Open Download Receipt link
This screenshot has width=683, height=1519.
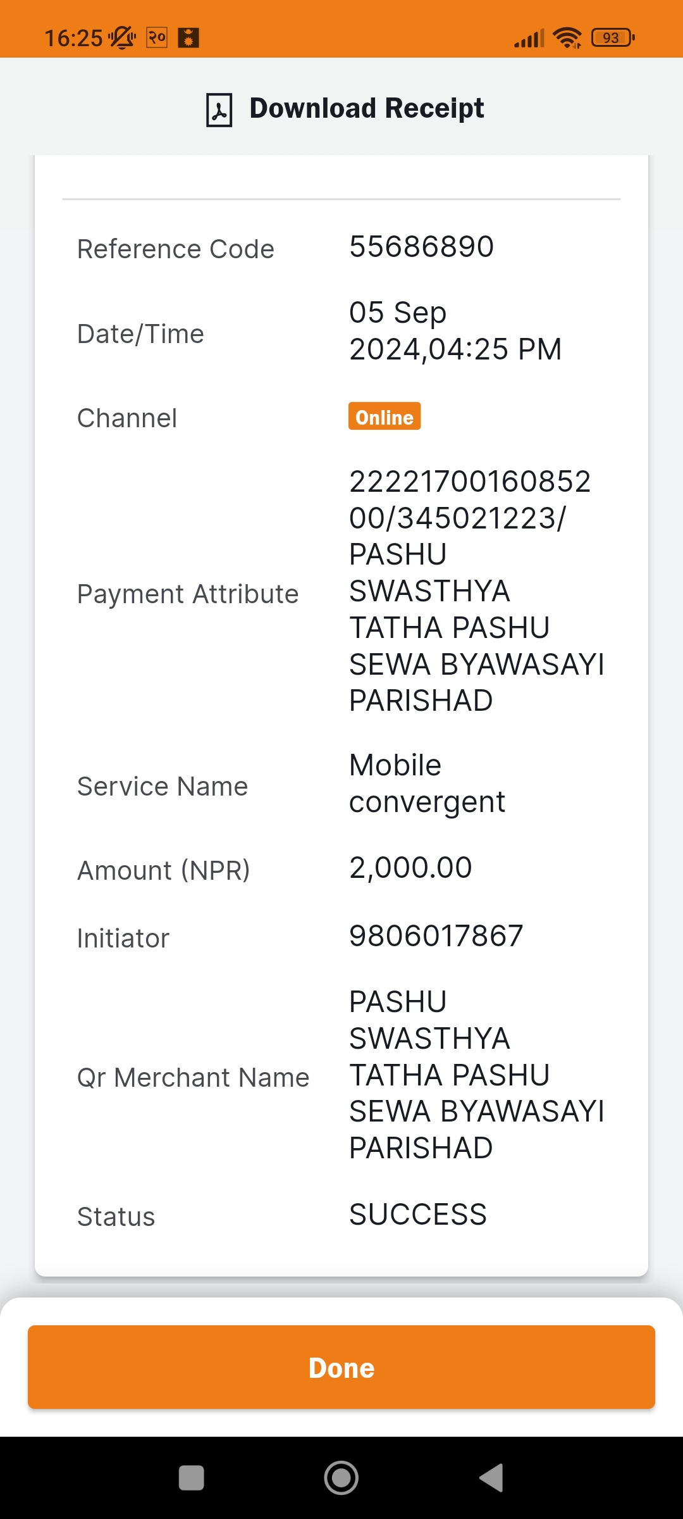pos(366,108)
